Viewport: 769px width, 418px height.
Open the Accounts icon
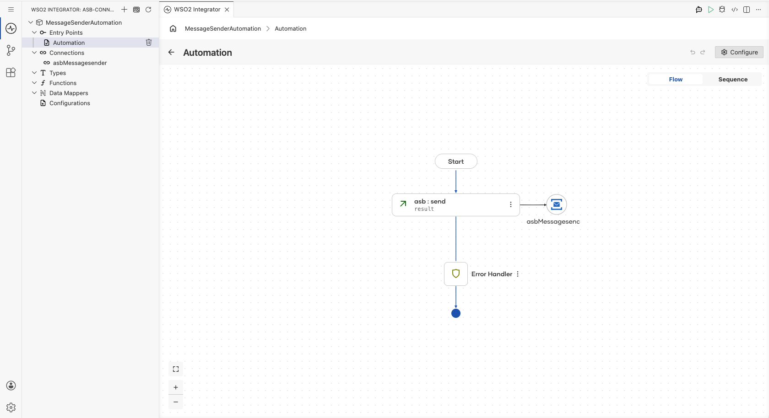pyautogui.click(x=11, y=386)
